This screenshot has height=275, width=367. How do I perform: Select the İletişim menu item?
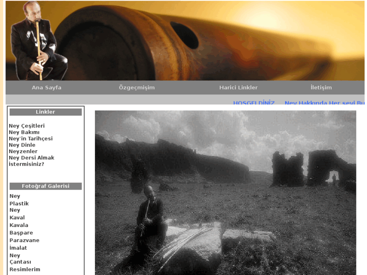pos(321,87)
